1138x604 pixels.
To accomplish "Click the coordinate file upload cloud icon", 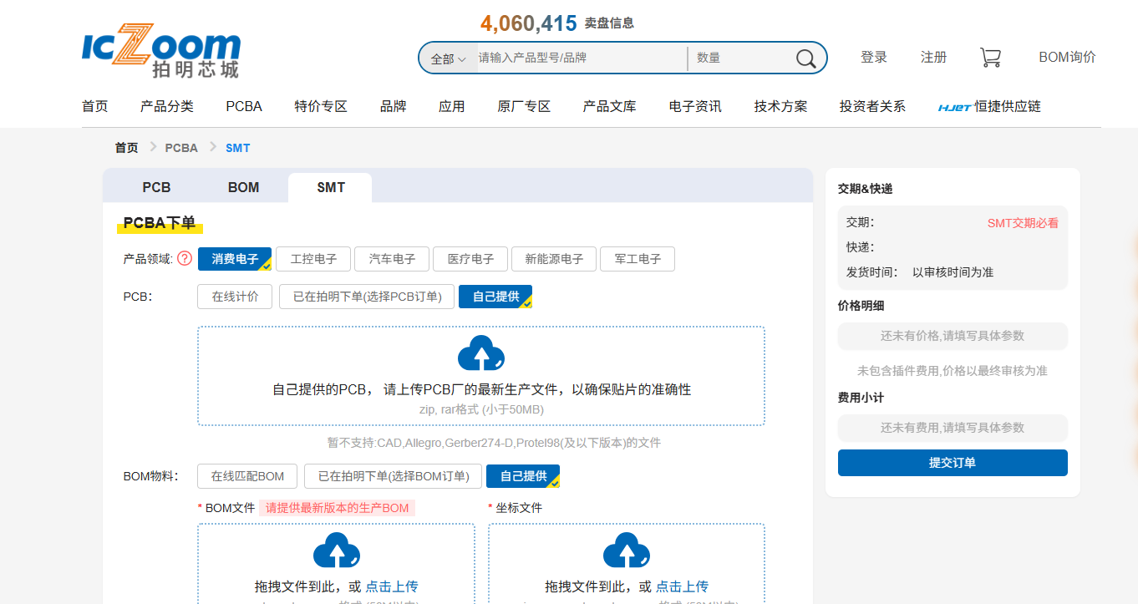I will (627, 551).
